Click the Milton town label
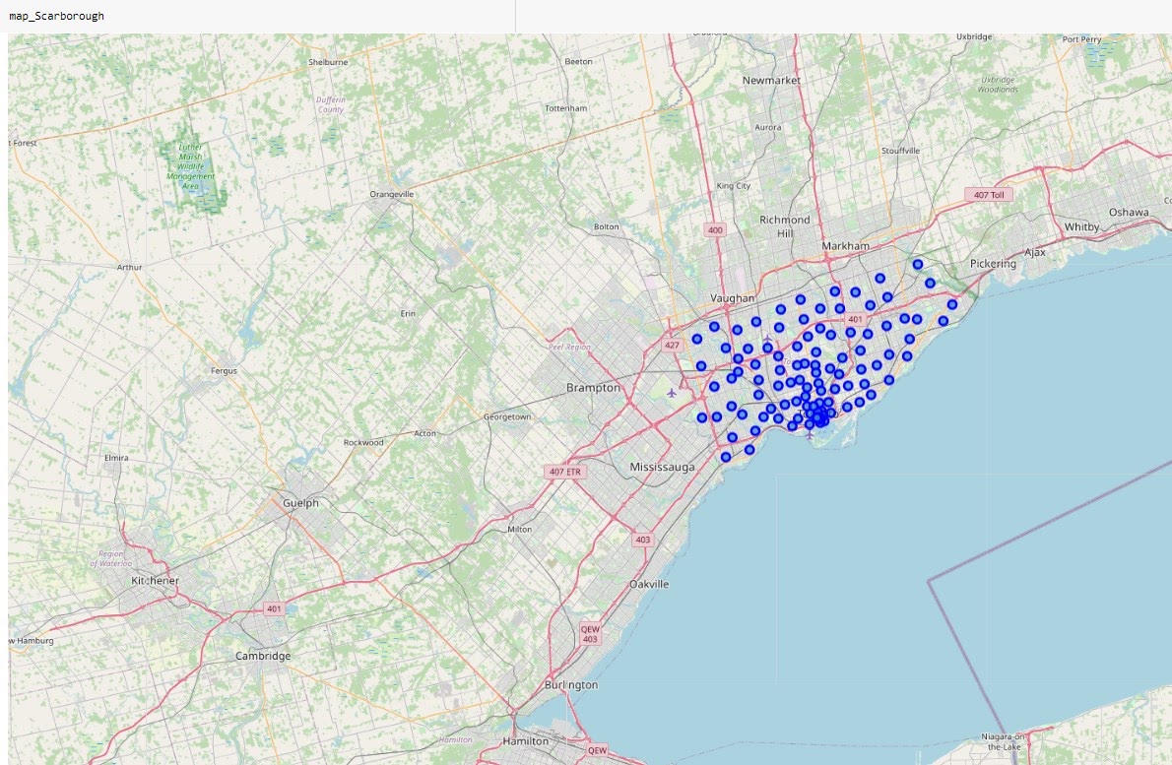1172x765 pixels. [x=519, y=529]
